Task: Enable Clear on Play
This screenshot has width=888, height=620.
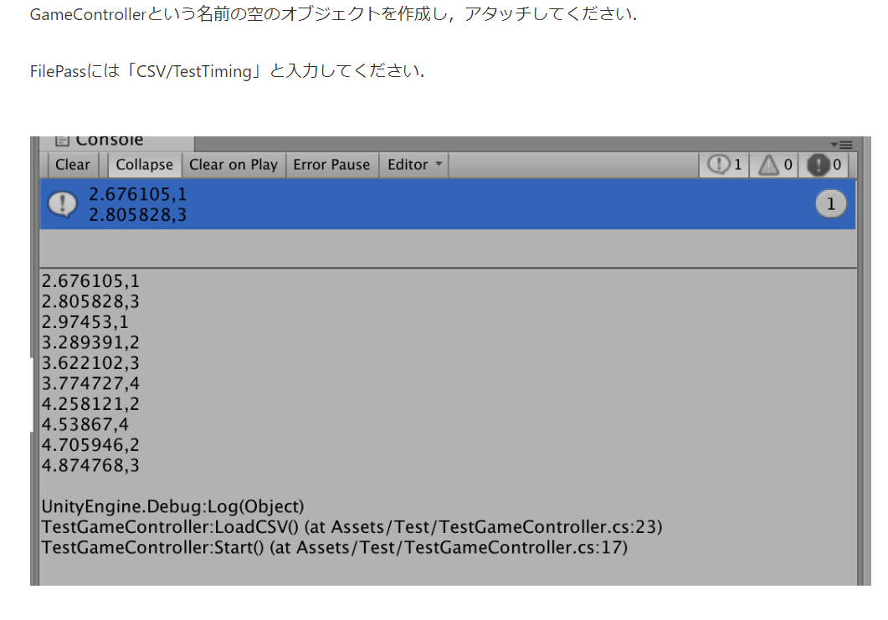Action: [234, 164]
